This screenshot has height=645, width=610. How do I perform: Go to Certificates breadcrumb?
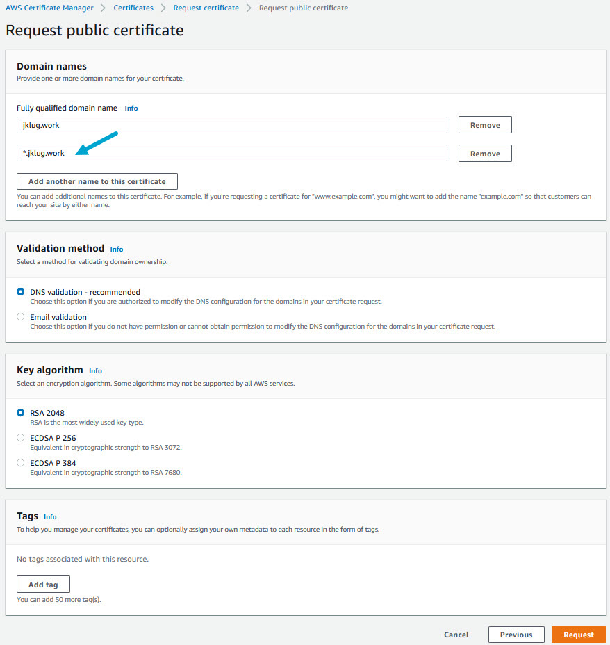coord(133,8)
